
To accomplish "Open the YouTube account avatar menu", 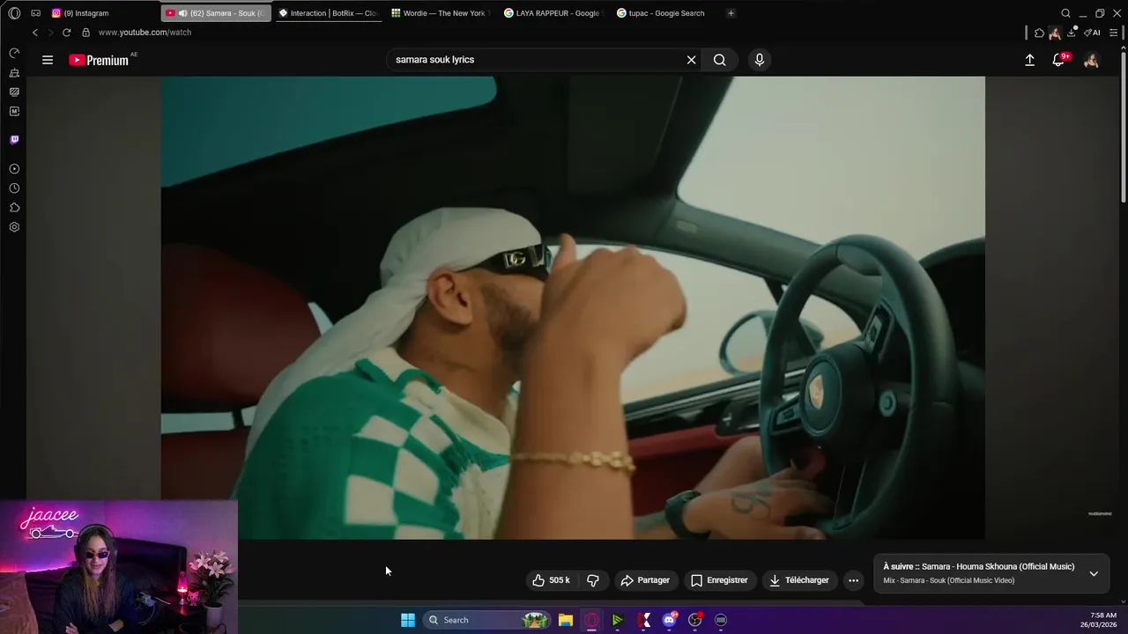I will (x=1091, y=60).
